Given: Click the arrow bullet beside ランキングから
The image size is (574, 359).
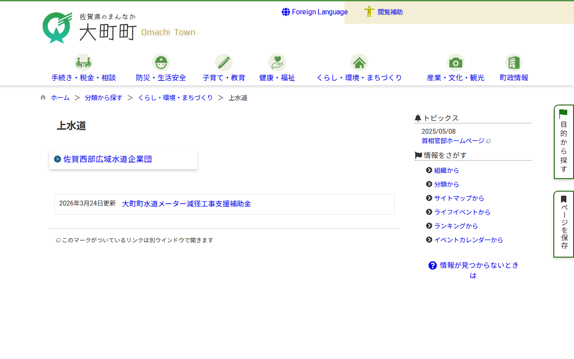Looking at the screenshot, I should pyautogui.click(x=429, y=226).
